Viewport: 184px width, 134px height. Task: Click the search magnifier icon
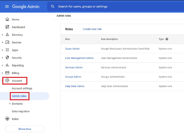coord(52,6)
